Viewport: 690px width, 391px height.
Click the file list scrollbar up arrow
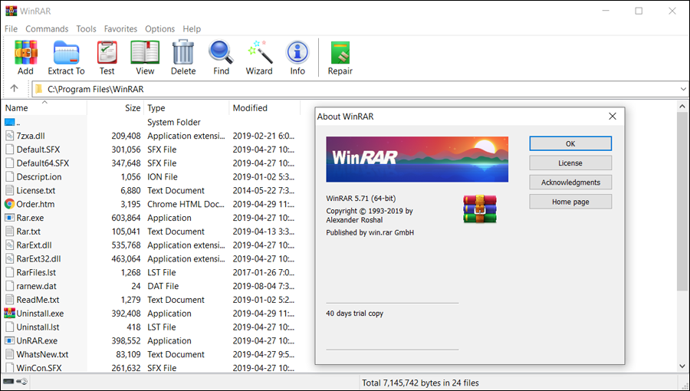(682, 107)
